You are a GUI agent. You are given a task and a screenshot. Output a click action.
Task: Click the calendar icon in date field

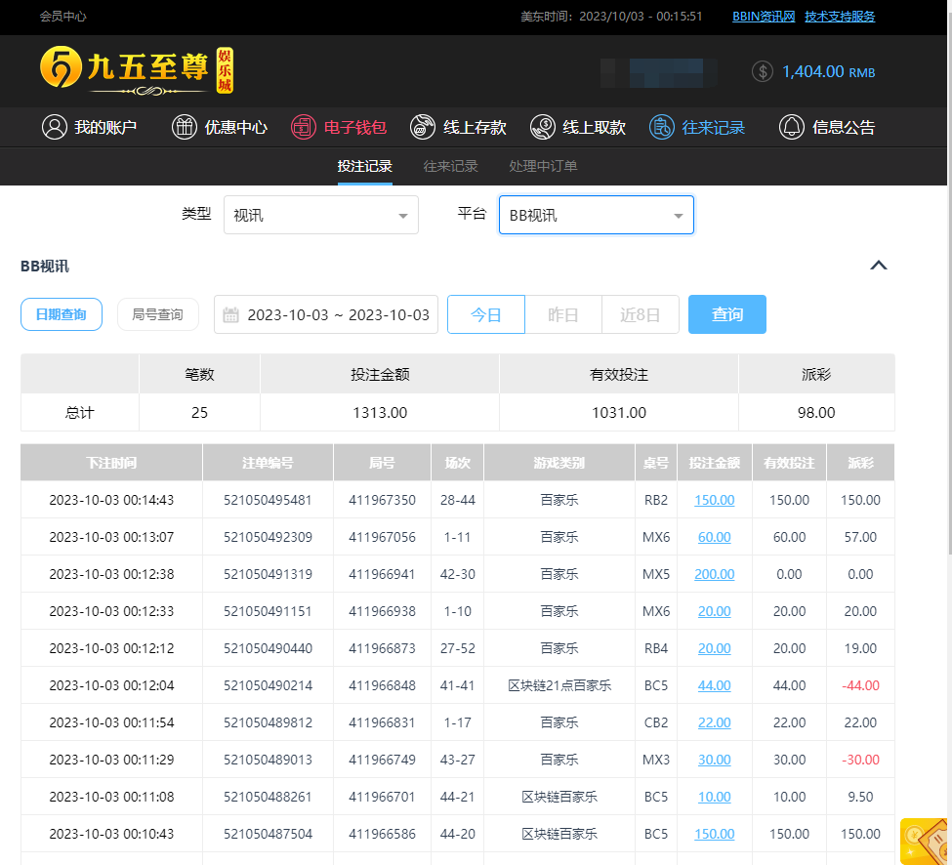tap(231, 314)
